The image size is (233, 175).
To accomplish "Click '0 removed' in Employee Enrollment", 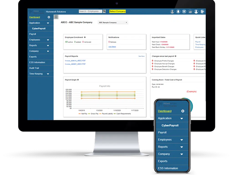I will (87, 42).
